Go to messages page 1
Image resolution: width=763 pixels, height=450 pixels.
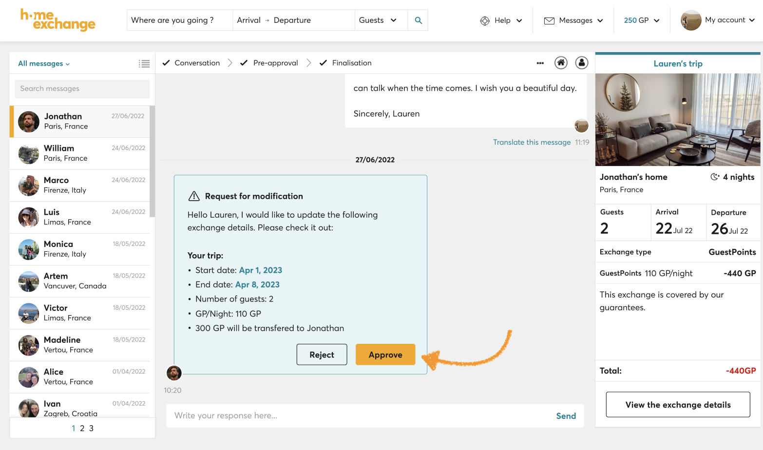point(74,429)
